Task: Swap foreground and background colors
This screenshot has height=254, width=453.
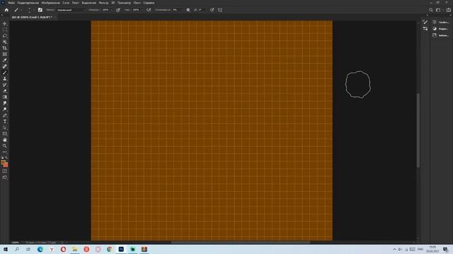Action: pyautogui.click(x=6, y=158)
